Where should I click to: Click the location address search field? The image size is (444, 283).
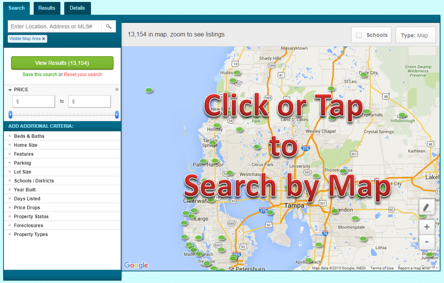pos(55,26)
